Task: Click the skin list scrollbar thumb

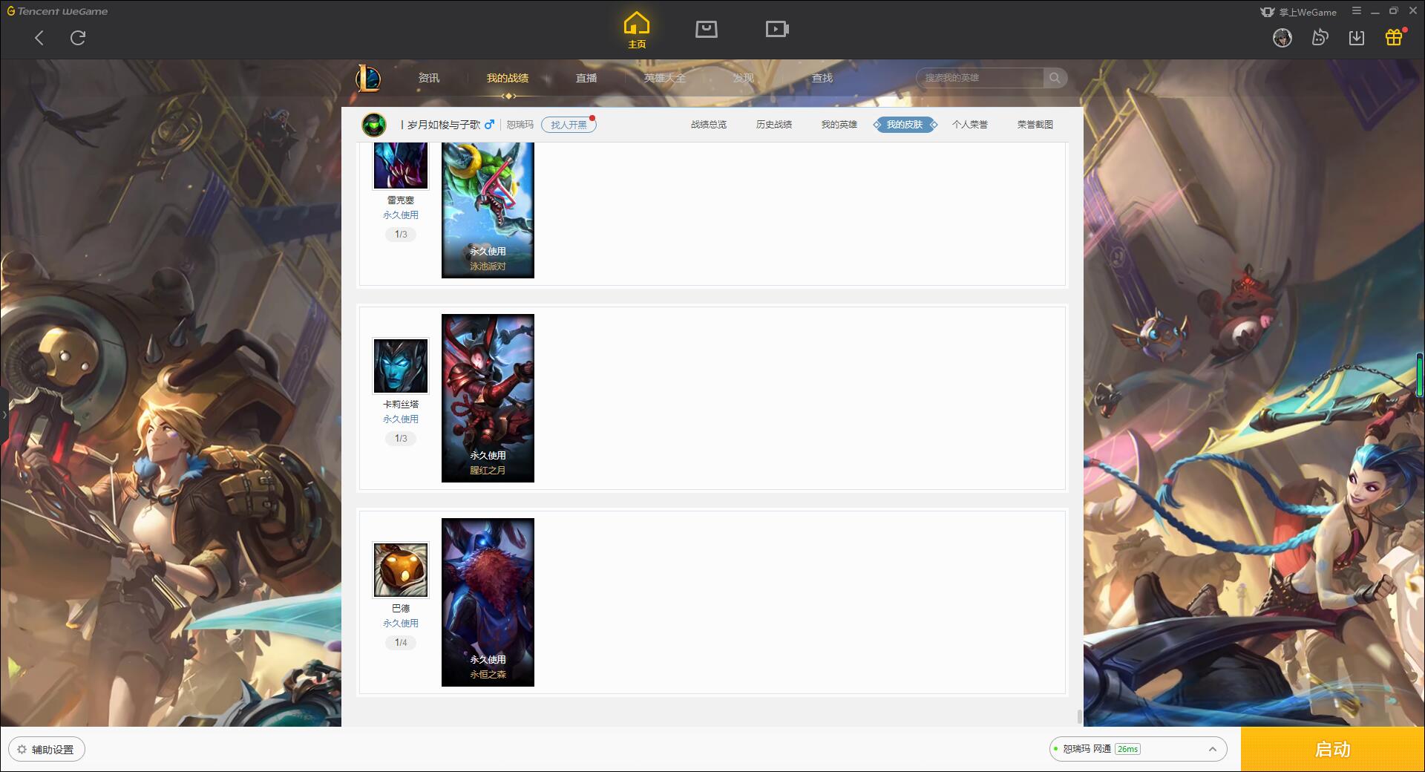Action: tap(1079, 717)
